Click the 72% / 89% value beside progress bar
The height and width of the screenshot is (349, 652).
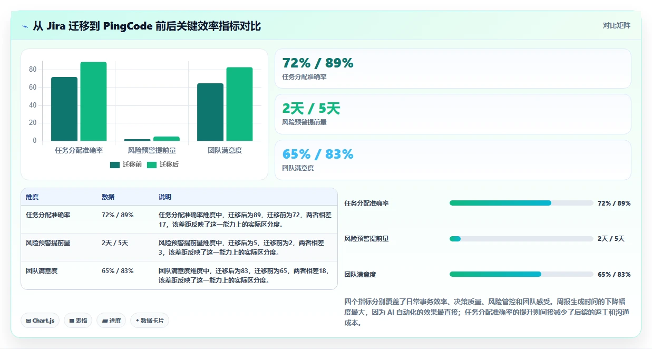pyautogui.click(x=614, y=203)
